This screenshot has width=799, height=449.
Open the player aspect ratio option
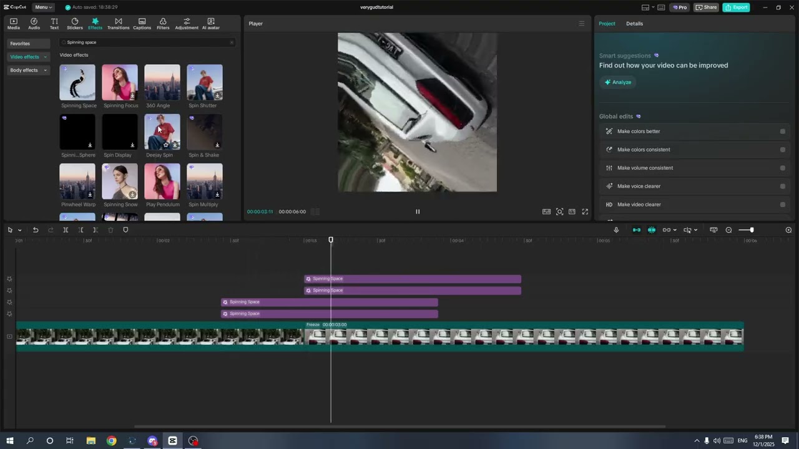click(x=572, y=211)
